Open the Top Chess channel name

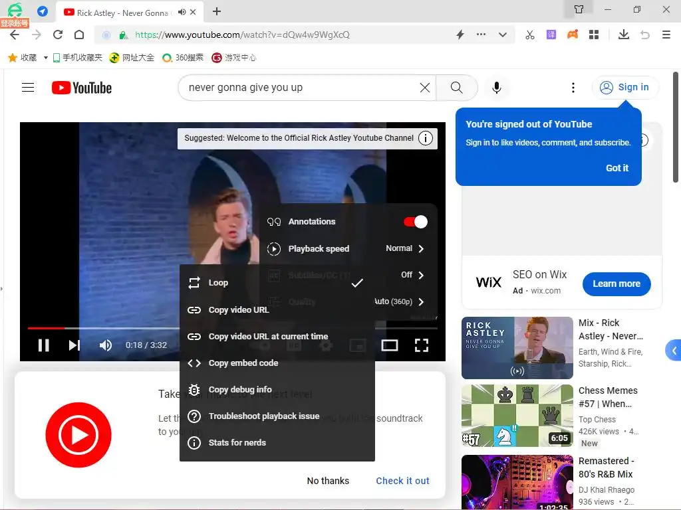[x=597, y=420]
